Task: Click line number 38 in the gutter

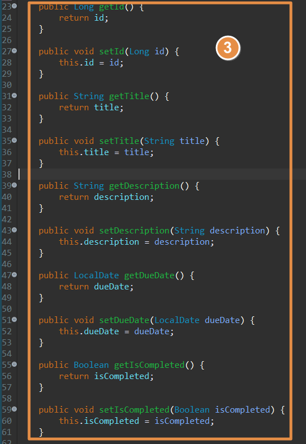Action: [7, 175]
